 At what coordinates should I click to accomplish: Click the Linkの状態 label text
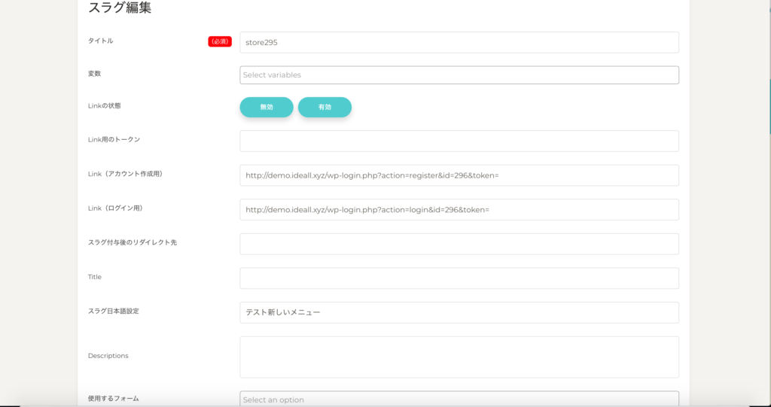[104, 106]
